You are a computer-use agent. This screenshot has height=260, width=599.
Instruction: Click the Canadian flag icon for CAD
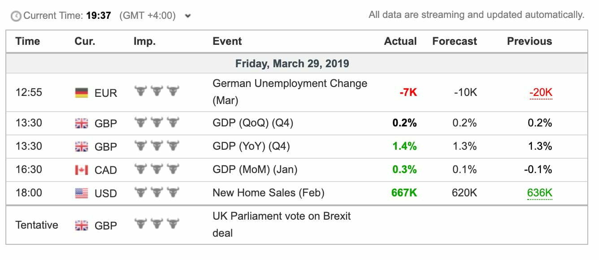pos(82,170)
